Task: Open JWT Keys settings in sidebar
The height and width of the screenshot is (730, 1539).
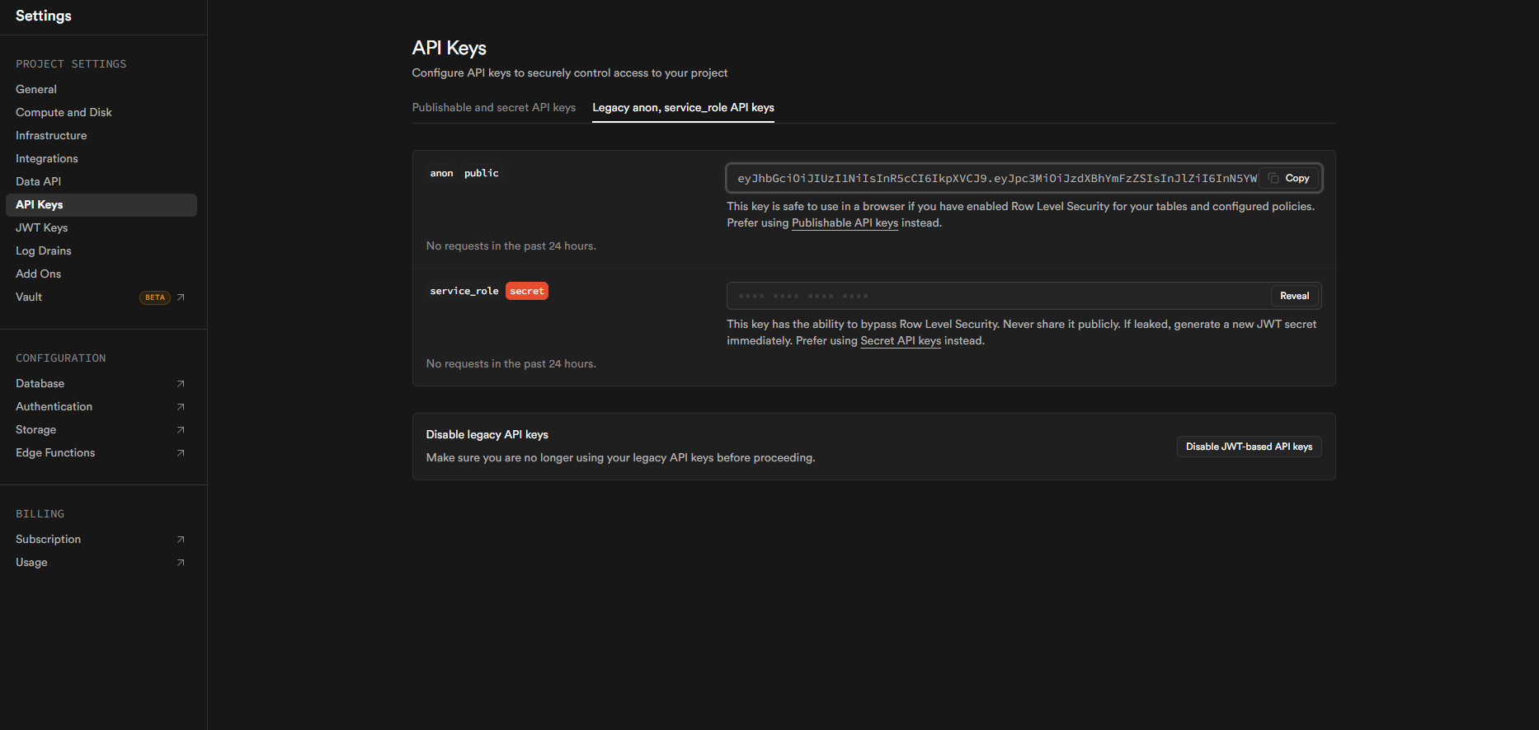Action: pos(42,227)
